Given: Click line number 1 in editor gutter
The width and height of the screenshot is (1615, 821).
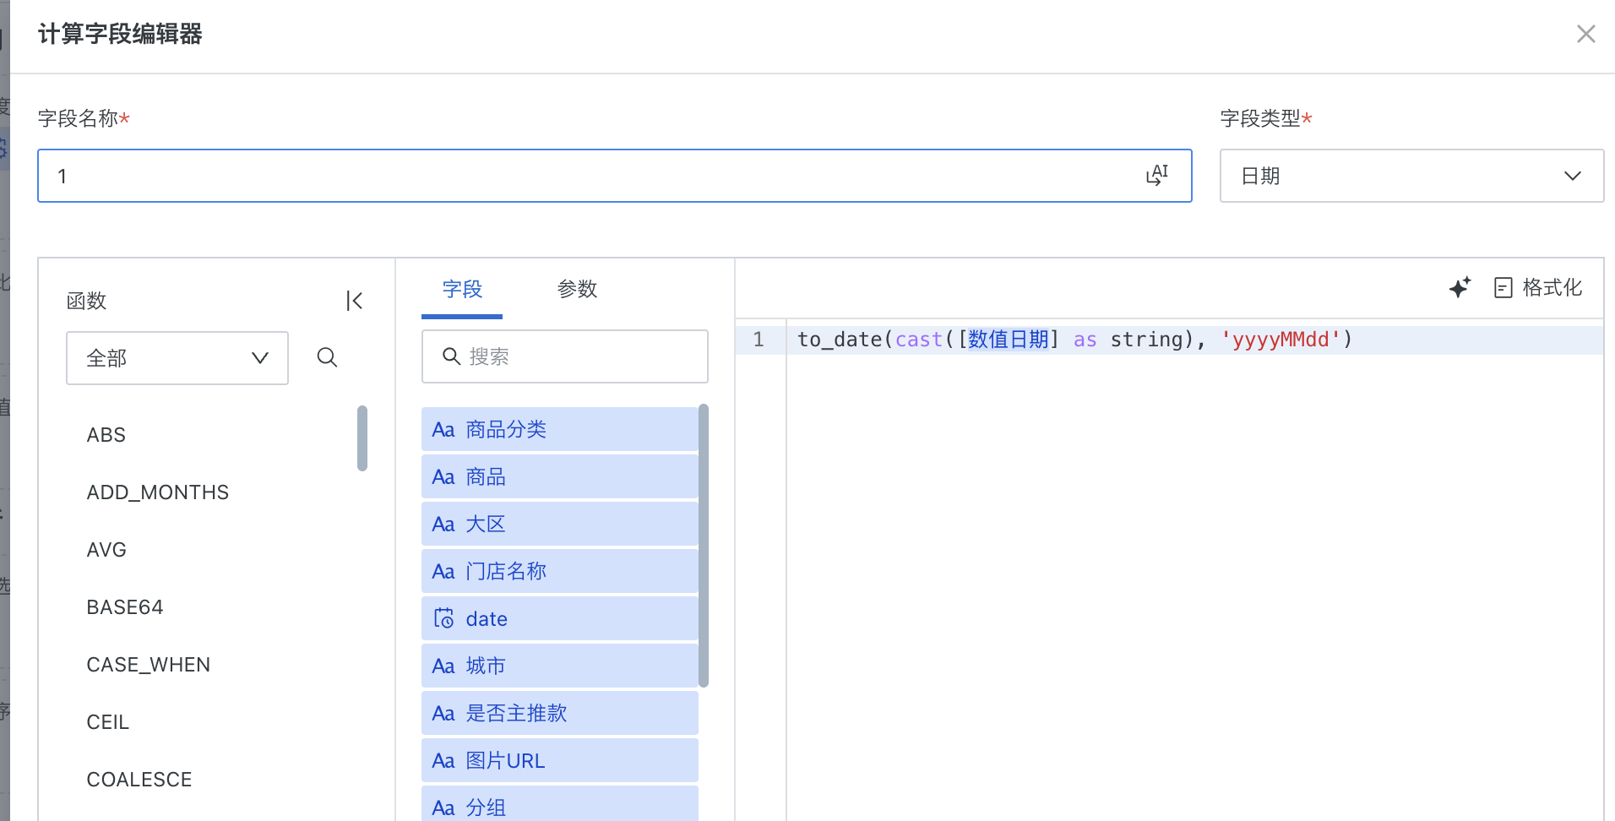Looking at the screenshot, I should [x=759, y=340].
